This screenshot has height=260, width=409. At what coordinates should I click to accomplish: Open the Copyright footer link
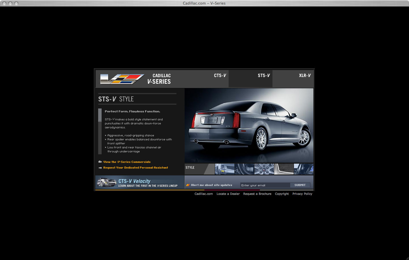point(282,194)
